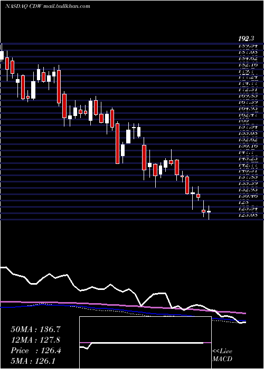
Task: Click the 169.85 price axis label
Action: (x=248, y=96)
